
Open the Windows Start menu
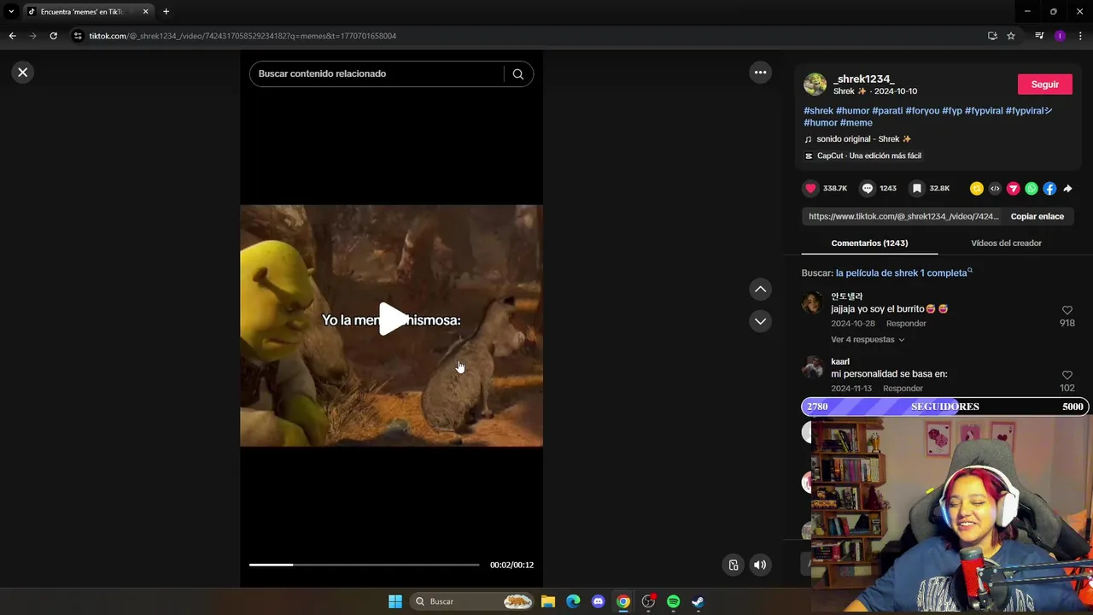pos(395,601)
